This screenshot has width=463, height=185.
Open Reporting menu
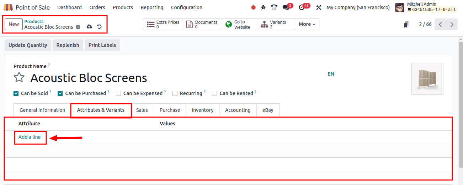(152, 7)
